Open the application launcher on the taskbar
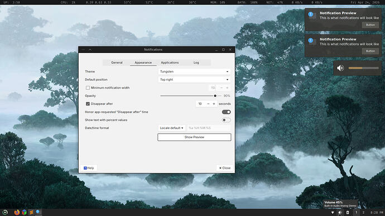Image resolution: width=385 pixels, height=216 pixels. [x=5, y=212]
